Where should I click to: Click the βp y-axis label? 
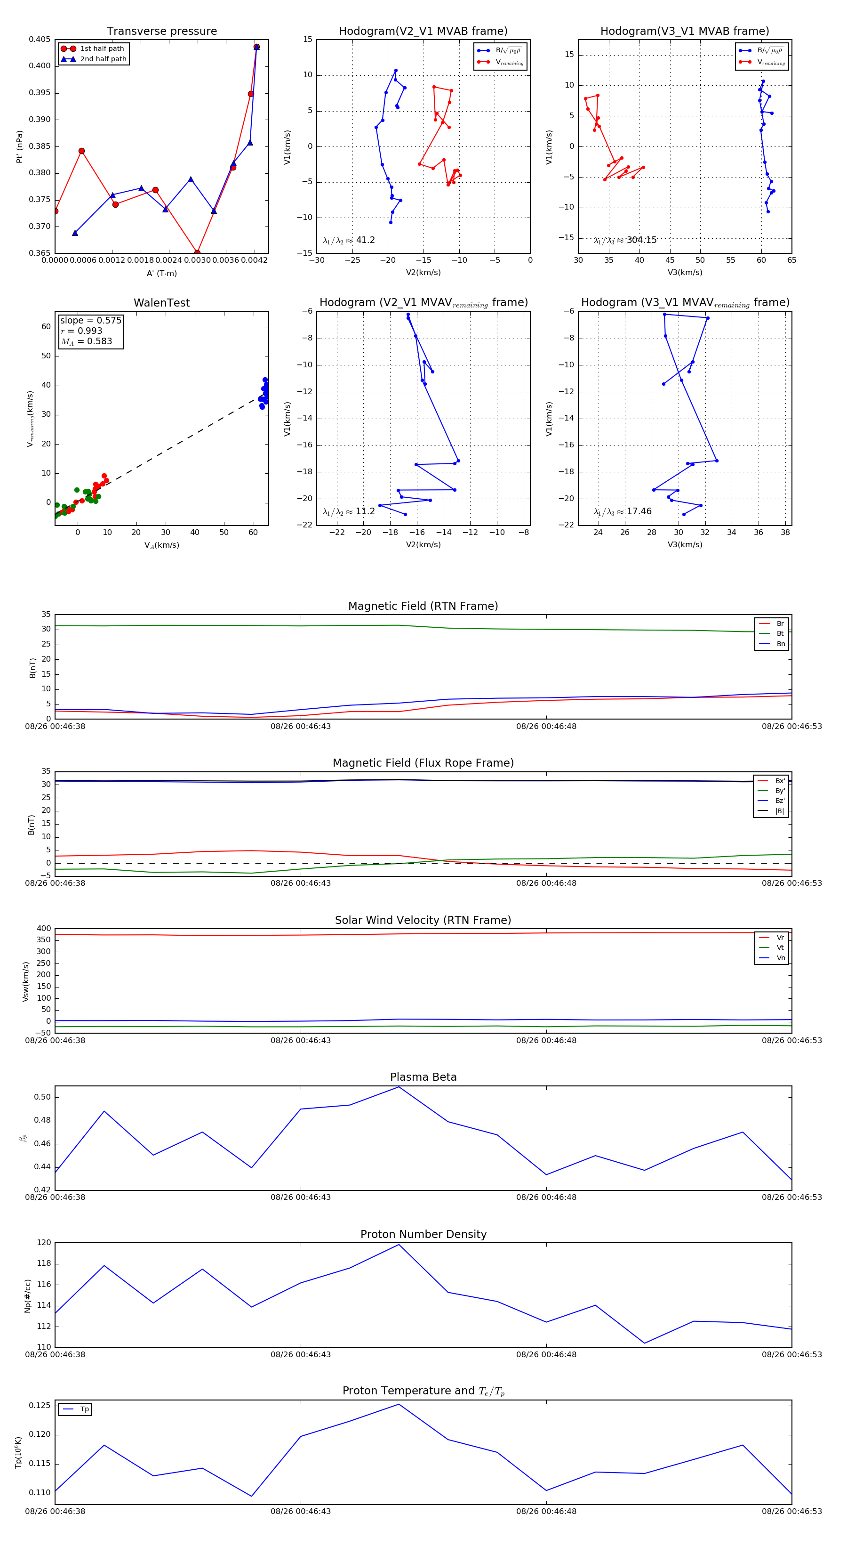point(23,1138)
